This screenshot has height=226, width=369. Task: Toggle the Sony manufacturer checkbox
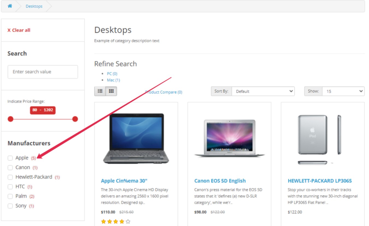coord(10,206)
